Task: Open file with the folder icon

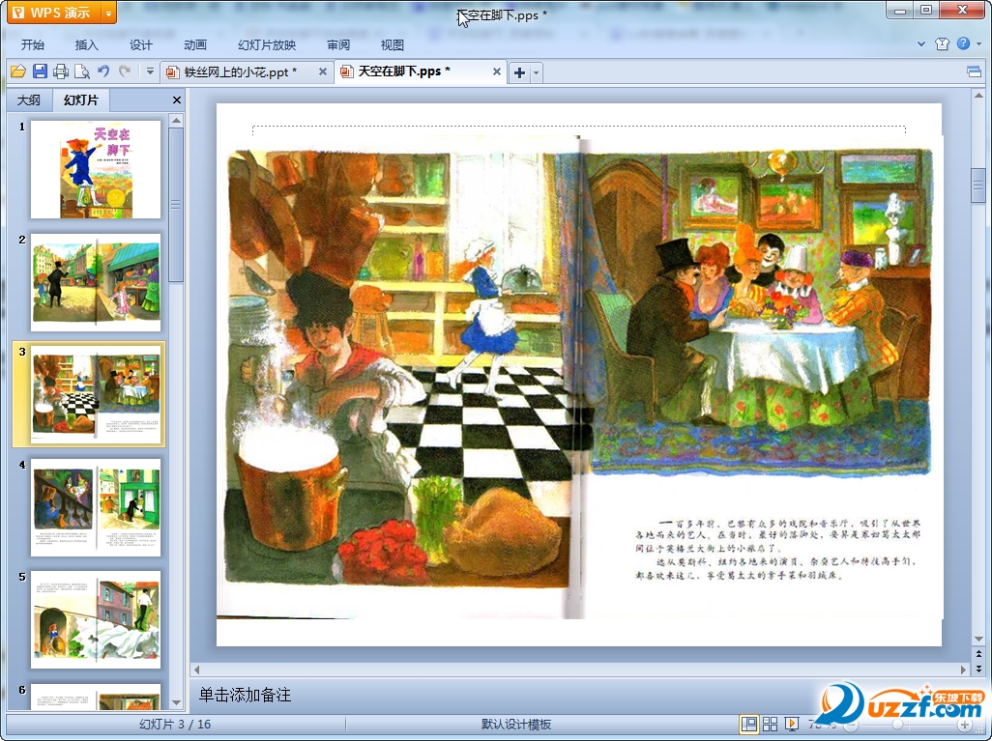Action: point(18,71)
